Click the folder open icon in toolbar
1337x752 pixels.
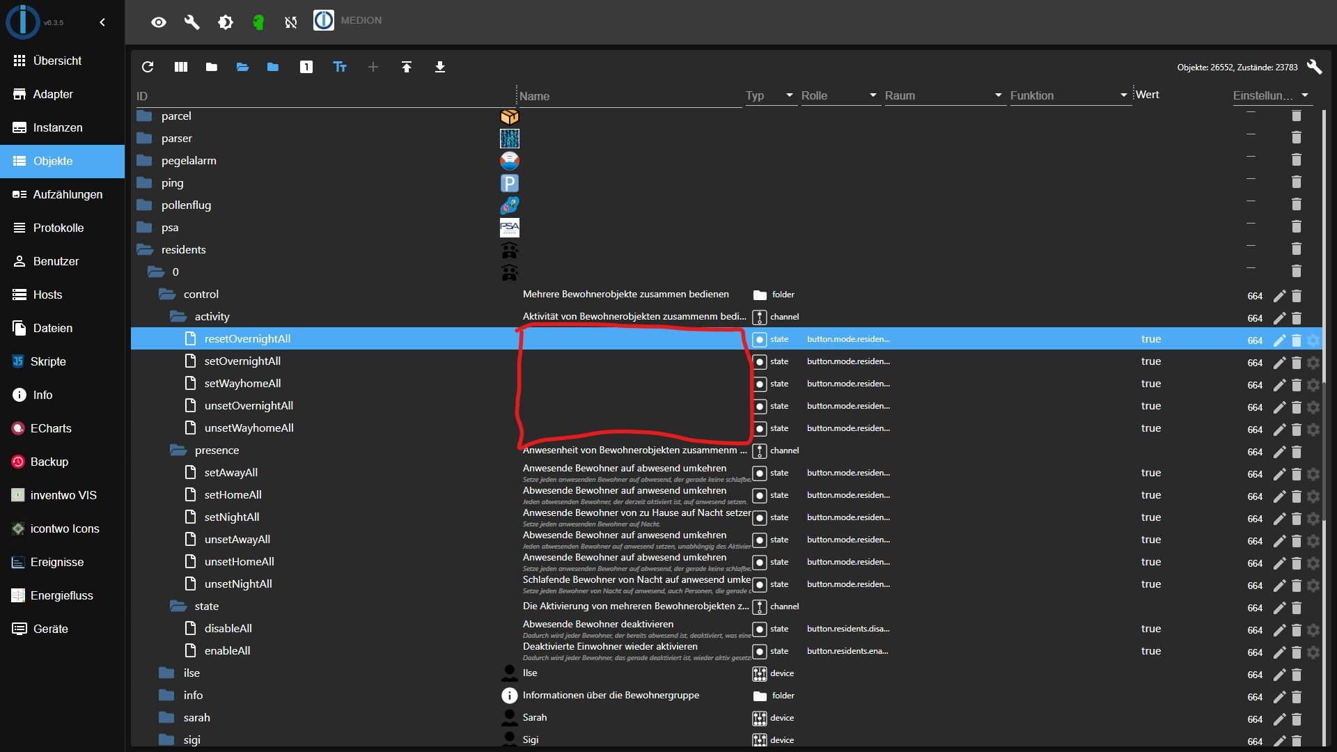tap(243, 67)
